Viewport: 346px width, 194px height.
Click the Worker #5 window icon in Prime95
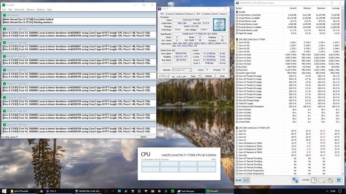click(x=4, y=84)
